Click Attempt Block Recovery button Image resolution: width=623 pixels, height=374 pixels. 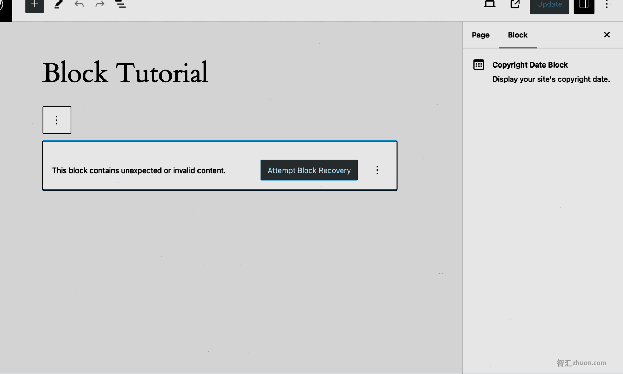(309, 170)
